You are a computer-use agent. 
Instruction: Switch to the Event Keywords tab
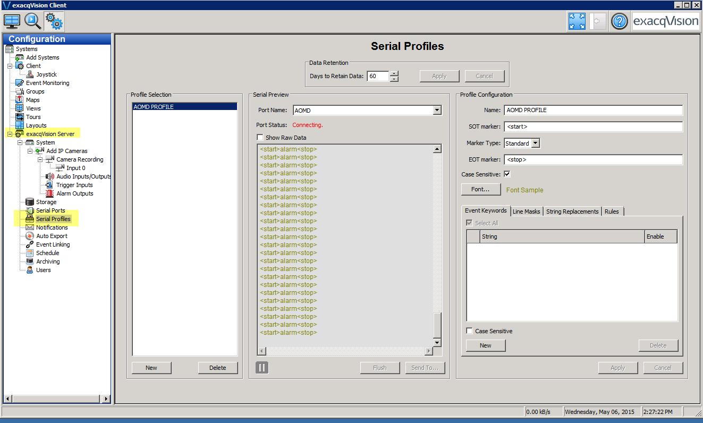click(486, 210)
